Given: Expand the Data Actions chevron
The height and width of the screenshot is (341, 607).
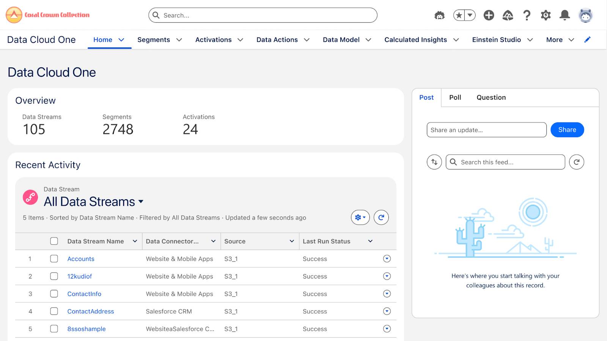Looking at the screenshot, I should pyautogui.click(x=307, y=40).
